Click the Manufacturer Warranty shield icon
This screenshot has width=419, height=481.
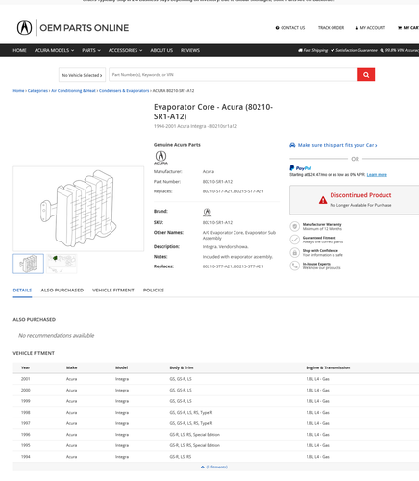(294, 226)
